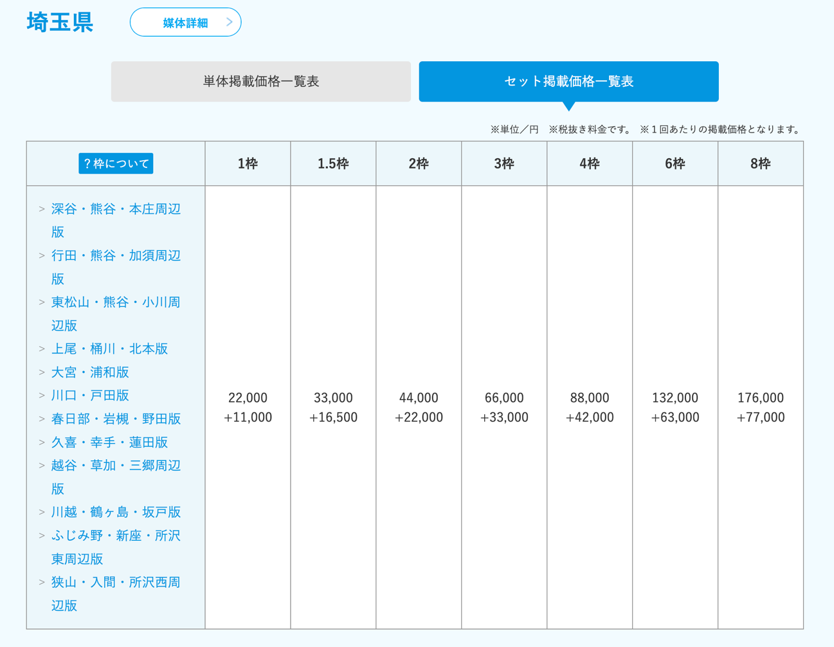Open 狭山・入間・所沢西周辺版 link
Screen dimensions: 834x647
point(116,594)
